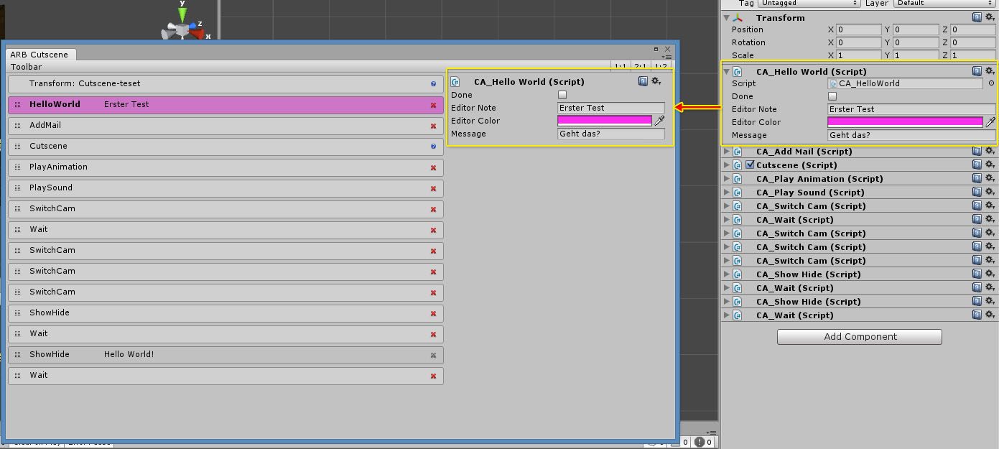The image size is (999, 449).
Task: Expand the CA_Add Mail (Script) component
Action: (726, 151)
